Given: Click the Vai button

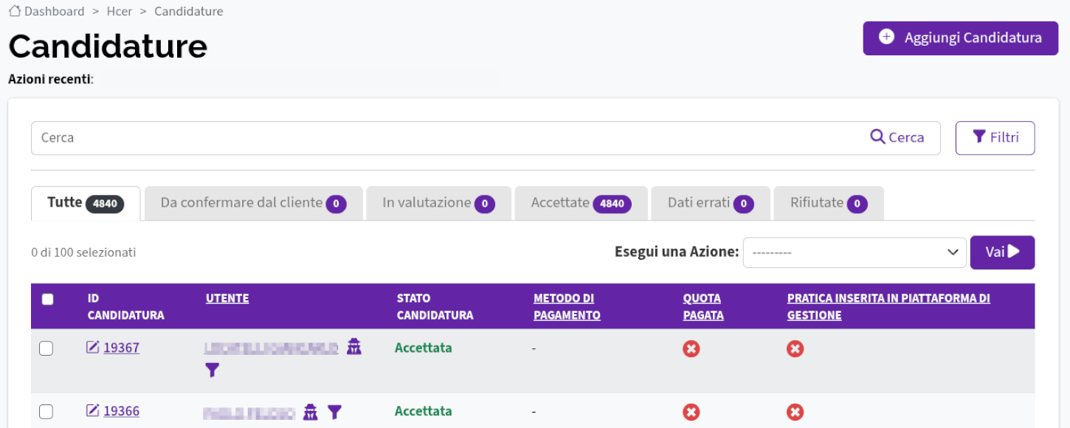Looking at the screenshot, I should pos(1002,252).
